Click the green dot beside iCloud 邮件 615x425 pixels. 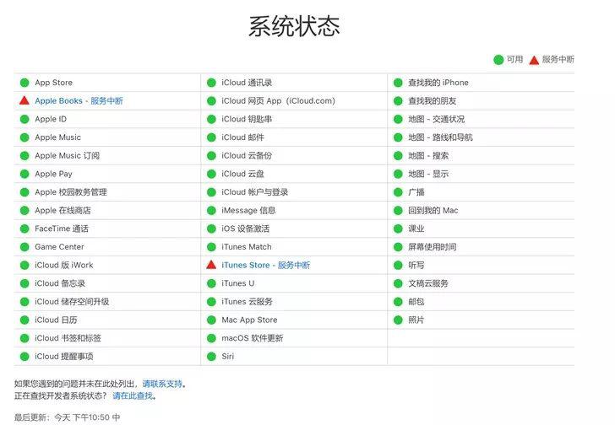[211, 137]
